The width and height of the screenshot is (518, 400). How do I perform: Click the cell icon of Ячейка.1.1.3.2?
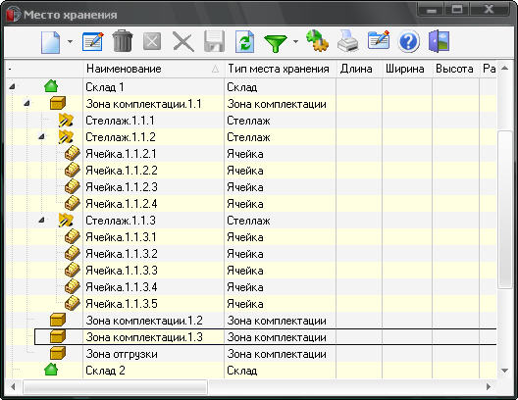[x=72, y=254]
